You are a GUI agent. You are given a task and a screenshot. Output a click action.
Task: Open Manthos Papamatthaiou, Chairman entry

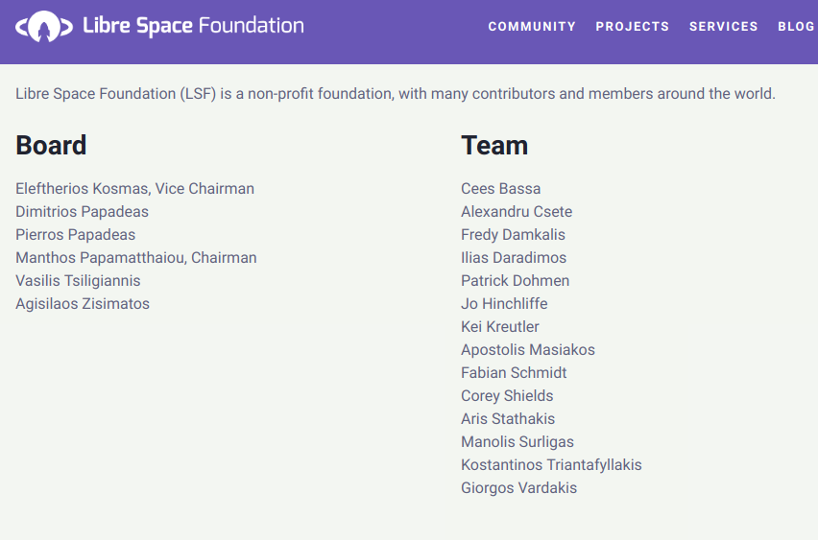pyautogui.click(x=135, y=258)
